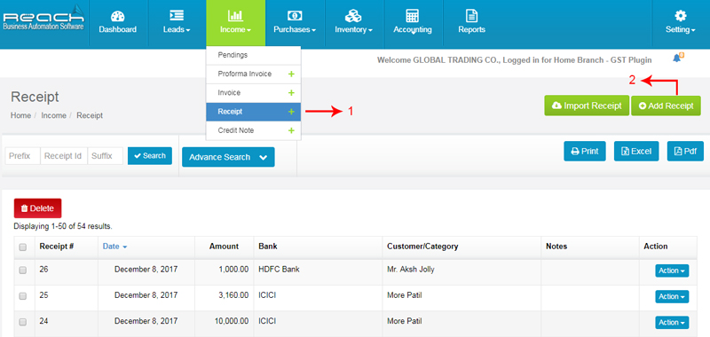Expand the Leads dropdown in navbar
The width and height of the screenshot is (710, 337).
pyautogui.click(x=176, y=30)
